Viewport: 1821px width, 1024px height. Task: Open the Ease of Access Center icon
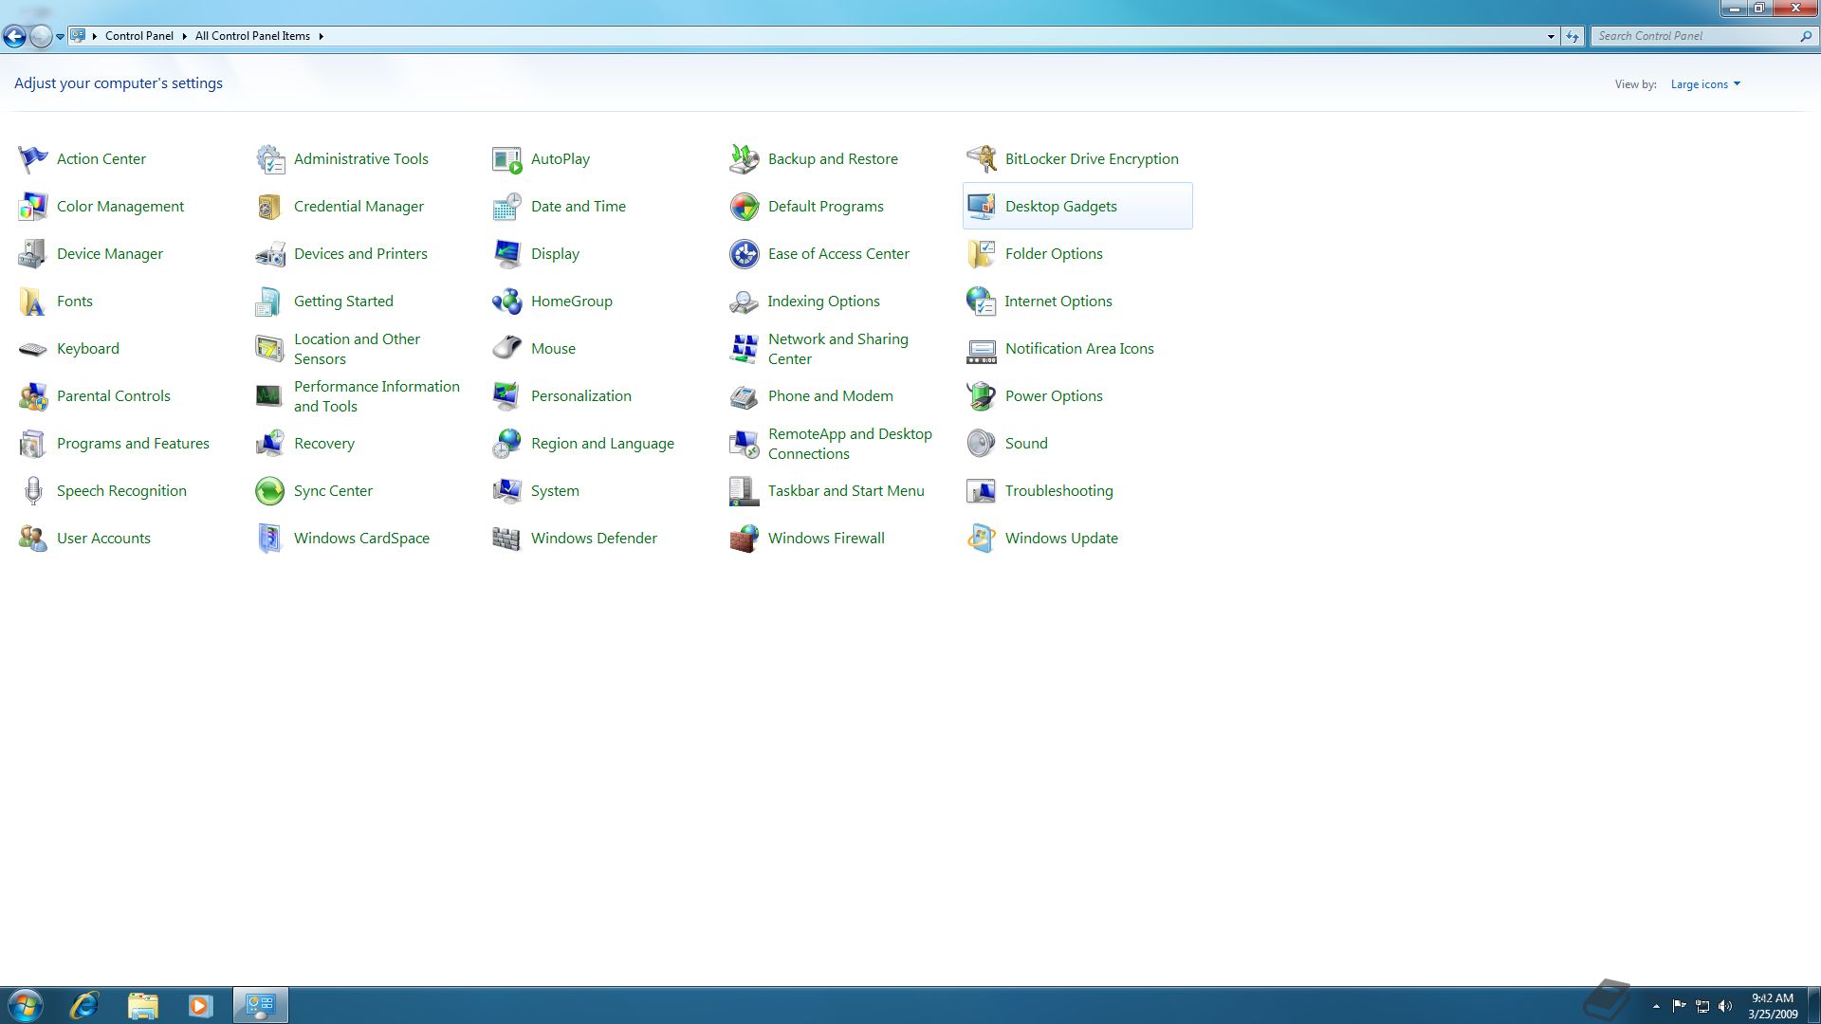tap(745, 254)
